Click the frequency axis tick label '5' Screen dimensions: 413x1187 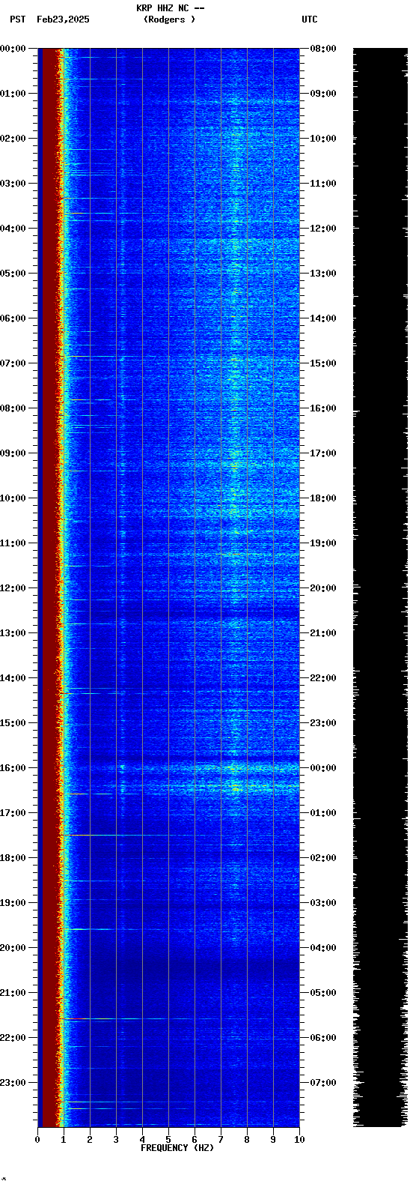168,1140
